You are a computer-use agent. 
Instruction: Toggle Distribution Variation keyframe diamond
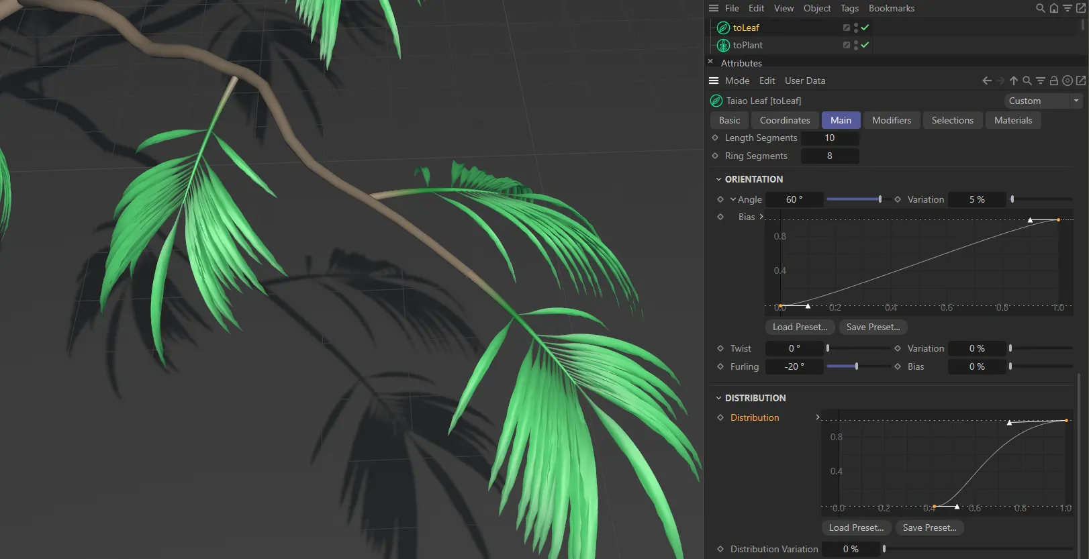720,549
